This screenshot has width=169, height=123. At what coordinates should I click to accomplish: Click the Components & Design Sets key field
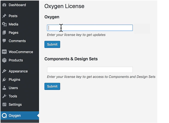90,70
